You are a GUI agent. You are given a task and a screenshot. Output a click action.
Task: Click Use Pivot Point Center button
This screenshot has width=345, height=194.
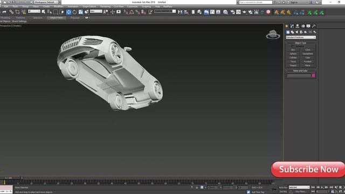106,12
